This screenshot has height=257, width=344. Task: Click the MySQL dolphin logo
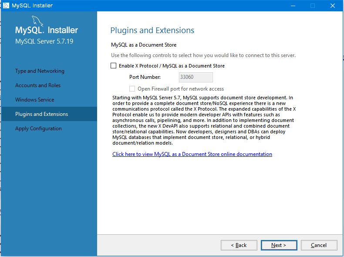click(x=38, y=22)
